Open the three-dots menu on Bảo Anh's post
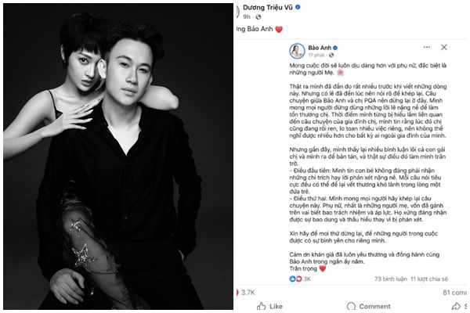Viewport: 470px width, 313px height. [x=427, y=47]
